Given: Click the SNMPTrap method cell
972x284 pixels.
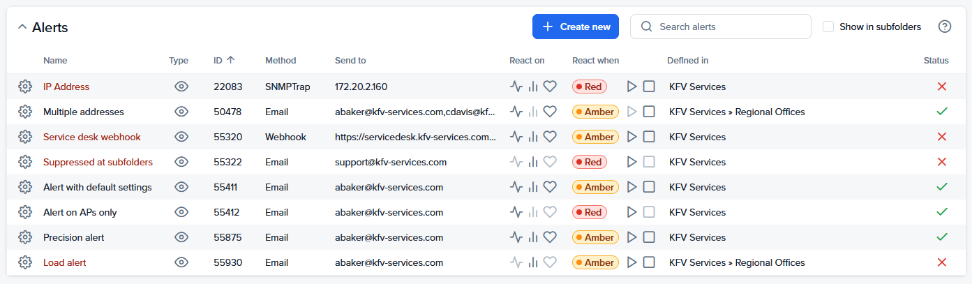Looking at the screenshot, I should 287,87.
